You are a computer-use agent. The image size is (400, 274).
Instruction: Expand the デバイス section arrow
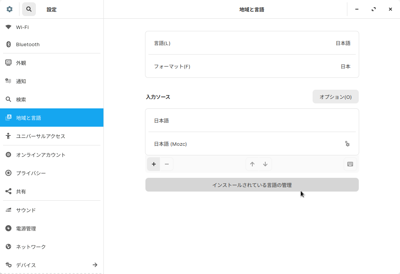[95, 265]
